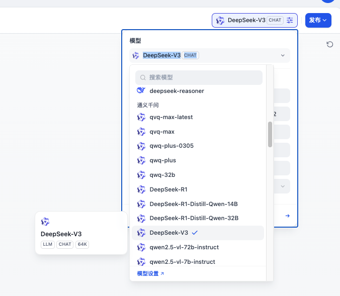Click the reset/refresh circular arrow icon
This screenshot has width=340, height=296.
(330, 44)
